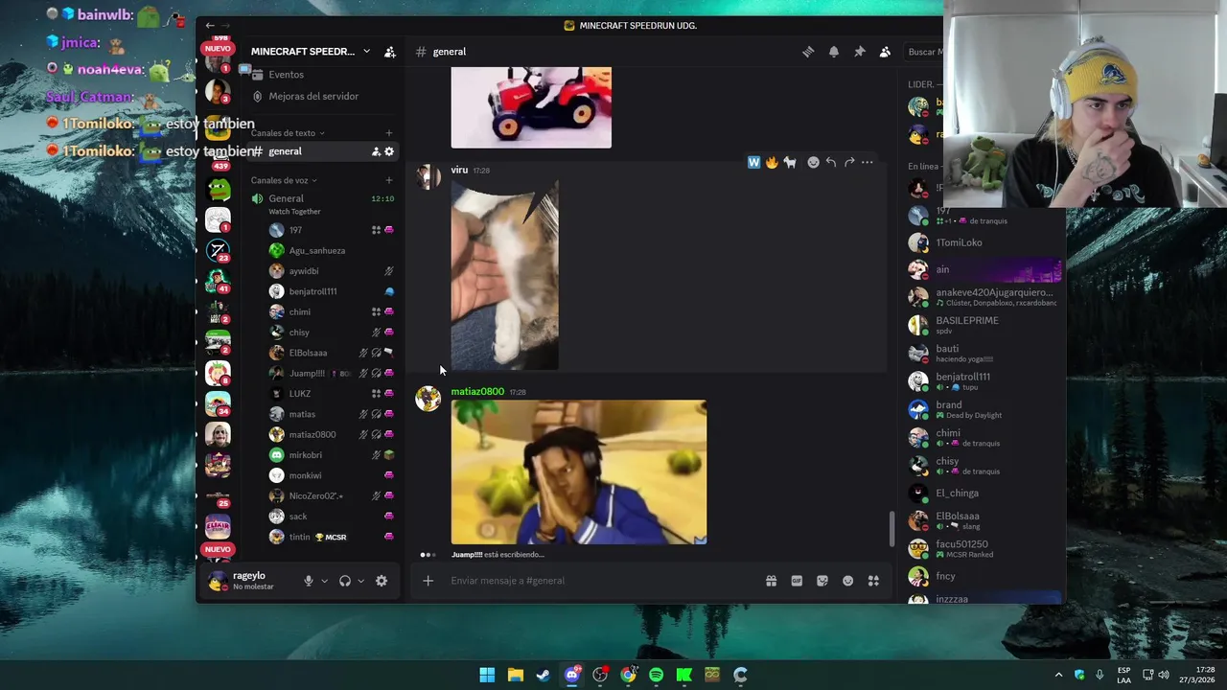Open the gift Nitro icon
Viewport: 1227px width, 690px height.
[771, 581]
